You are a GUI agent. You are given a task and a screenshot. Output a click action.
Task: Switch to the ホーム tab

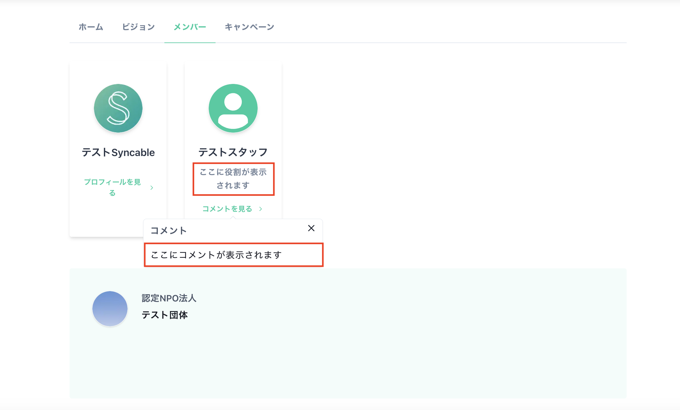click(91, 27)
